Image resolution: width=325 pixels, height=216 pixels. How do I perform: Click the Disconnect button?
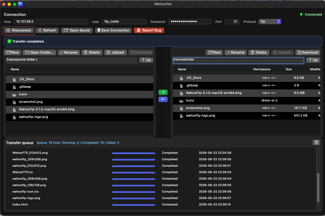19,30
